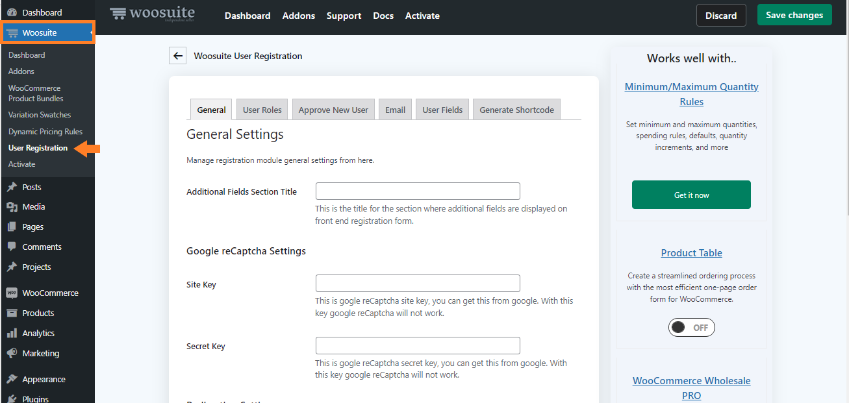The width and height of the screenshot is (849, 403).
Task: Open Analytics via its bar chart icon
Action: tap(12, 334)
